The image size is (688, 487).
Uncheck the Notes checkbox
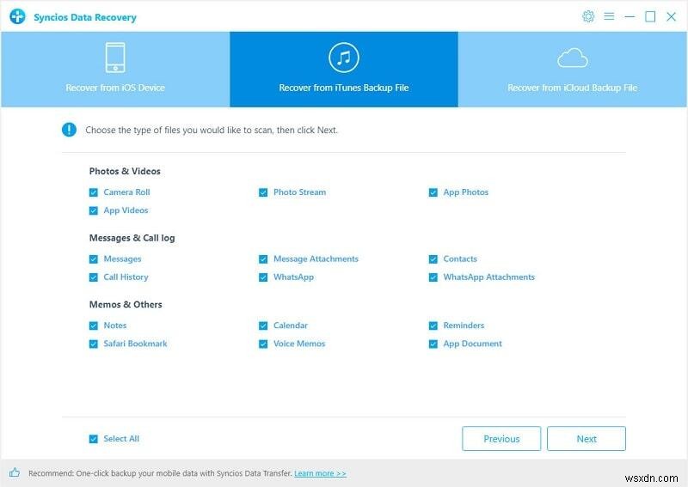click(94, 326)
